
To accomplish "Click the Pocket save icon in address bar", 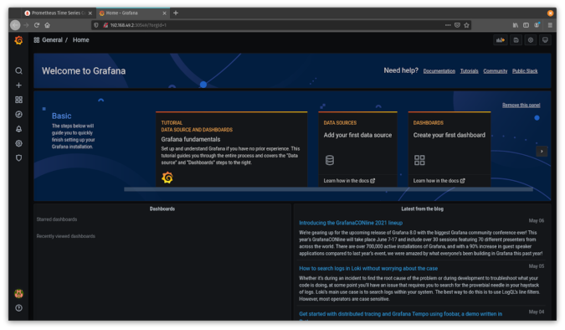I will click(x=457, y=25).
